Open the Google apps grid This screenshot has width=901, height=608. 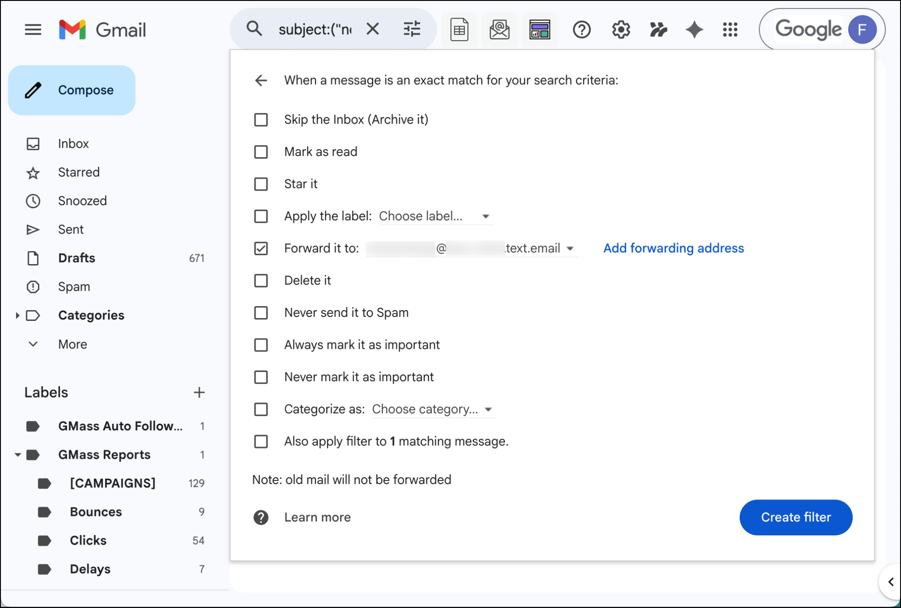pos(730,30)
